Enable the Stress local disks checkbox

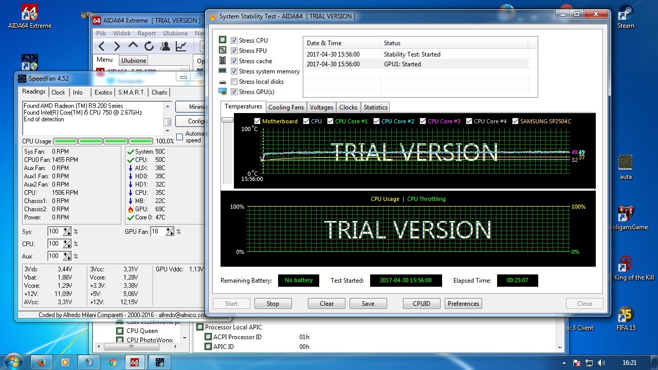coord(234,82)
